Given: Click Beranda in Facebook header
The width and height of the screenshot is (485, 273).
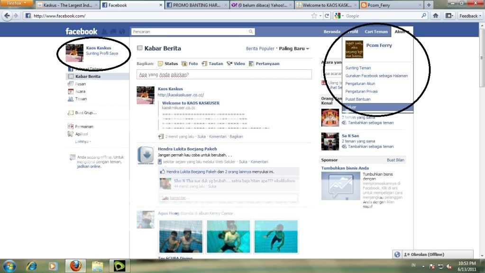Looking at the screenshot, I should pos(331,32).
